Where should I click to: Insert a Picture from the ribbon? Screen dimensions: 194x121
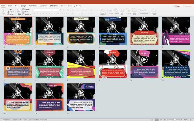(x=111, y=11)
